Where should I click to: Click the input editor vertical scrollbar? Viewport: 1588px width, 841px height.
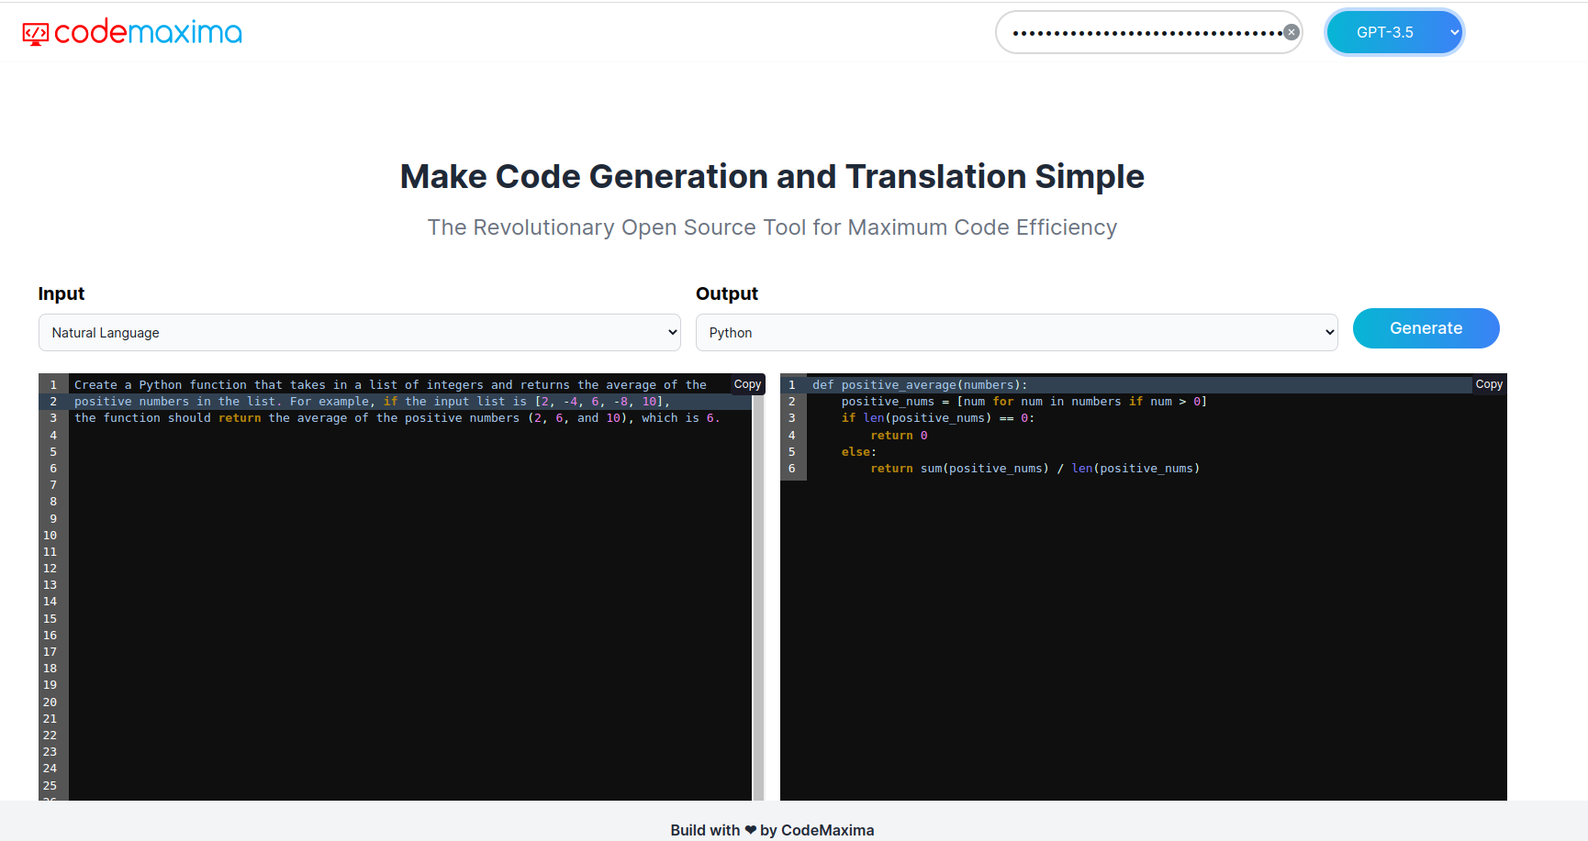click(x=758, y=596)
